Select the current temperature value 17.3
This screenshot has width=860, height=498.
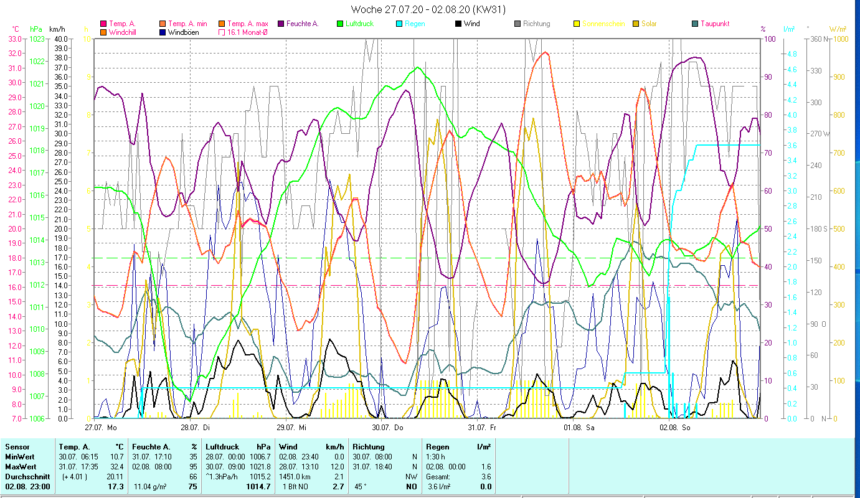[x=116, y=487]
